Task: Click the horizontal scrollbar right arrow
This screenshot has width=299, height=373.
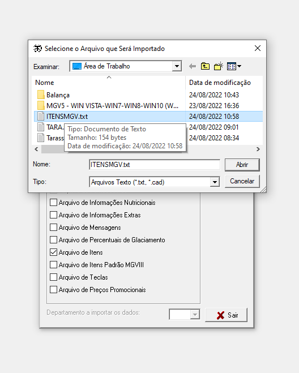Action: pyautogui.click(x=258, y=149)
